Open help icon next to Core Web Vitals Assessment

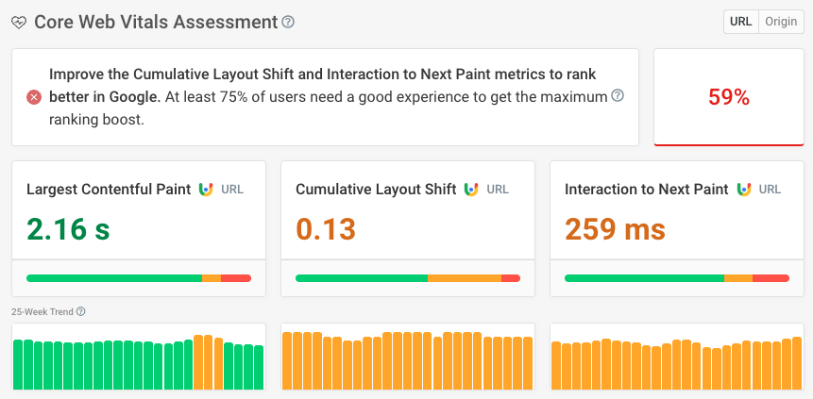point(288,22)
